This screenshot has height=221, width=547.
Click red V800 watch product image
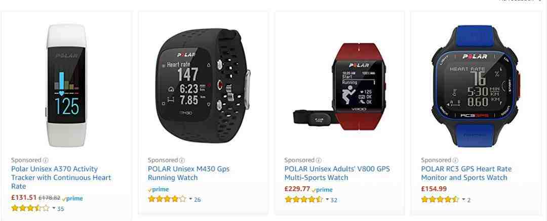(340, 86)
